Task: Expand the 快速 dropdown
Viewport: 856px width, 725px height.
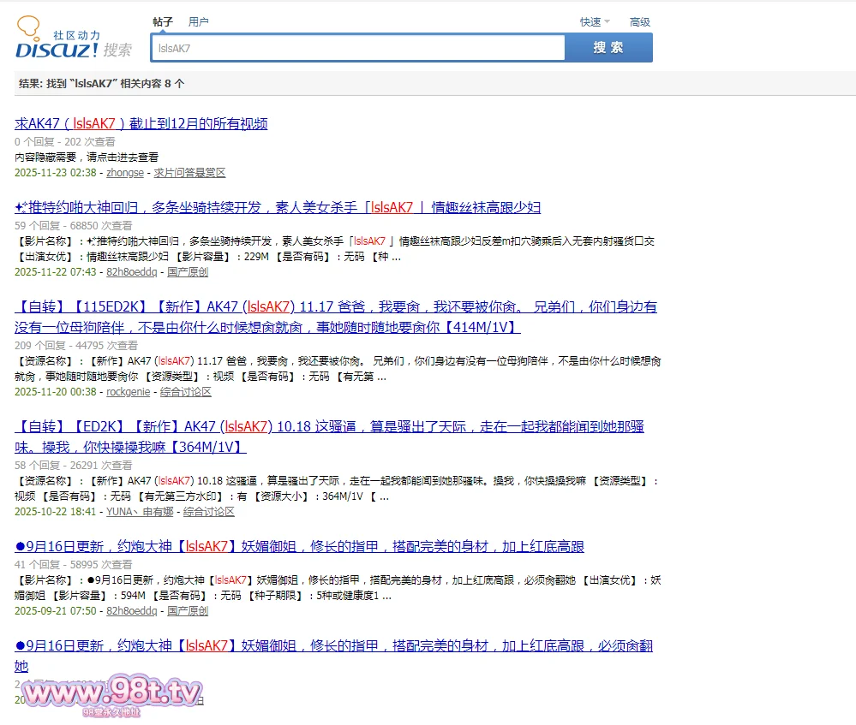Action: [595, 22]
